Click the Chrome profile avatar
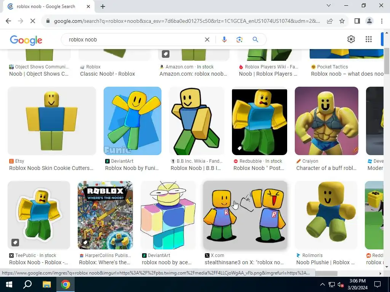Viewport: 390px width, 292px height. [369, 21]
